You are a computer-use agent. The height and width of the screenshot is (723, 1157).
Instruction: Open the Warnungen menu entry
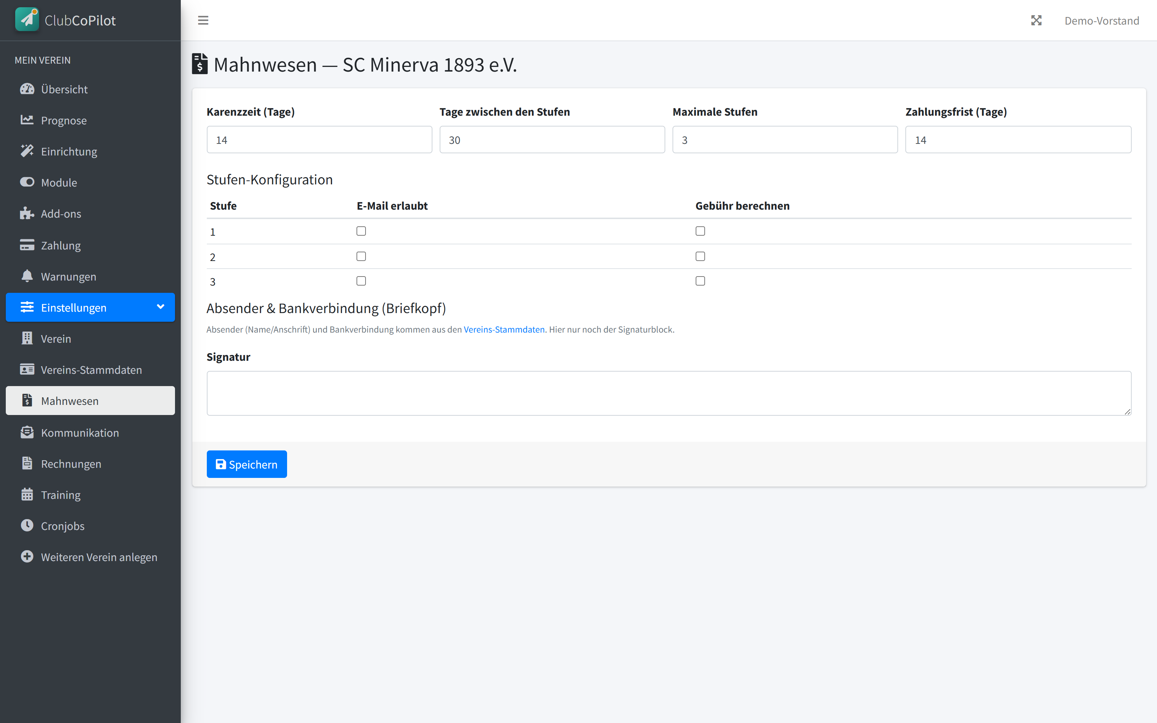pos(90,276)
